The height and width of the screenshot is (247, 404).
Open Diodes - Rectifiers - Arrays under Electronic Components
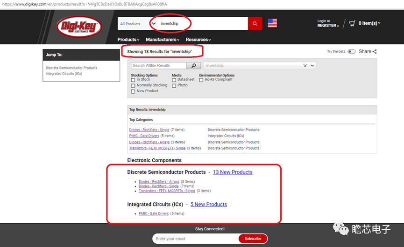159,181
